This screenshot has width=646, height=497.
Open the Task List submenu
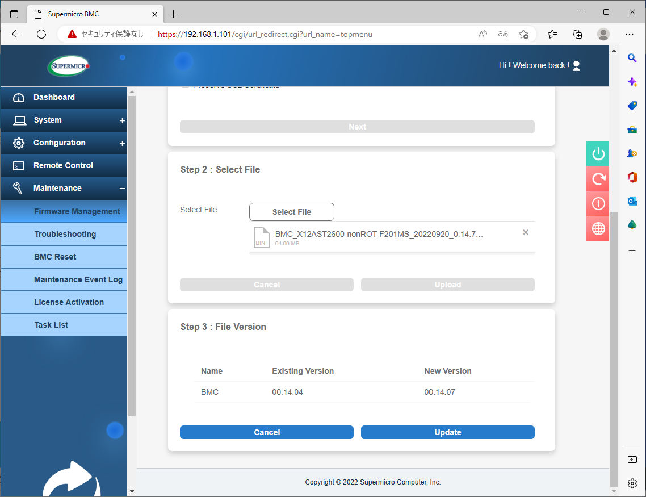(64, 325)
